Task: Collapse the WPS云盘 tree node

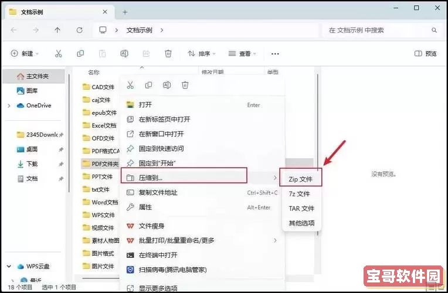Action: (9, 266)
